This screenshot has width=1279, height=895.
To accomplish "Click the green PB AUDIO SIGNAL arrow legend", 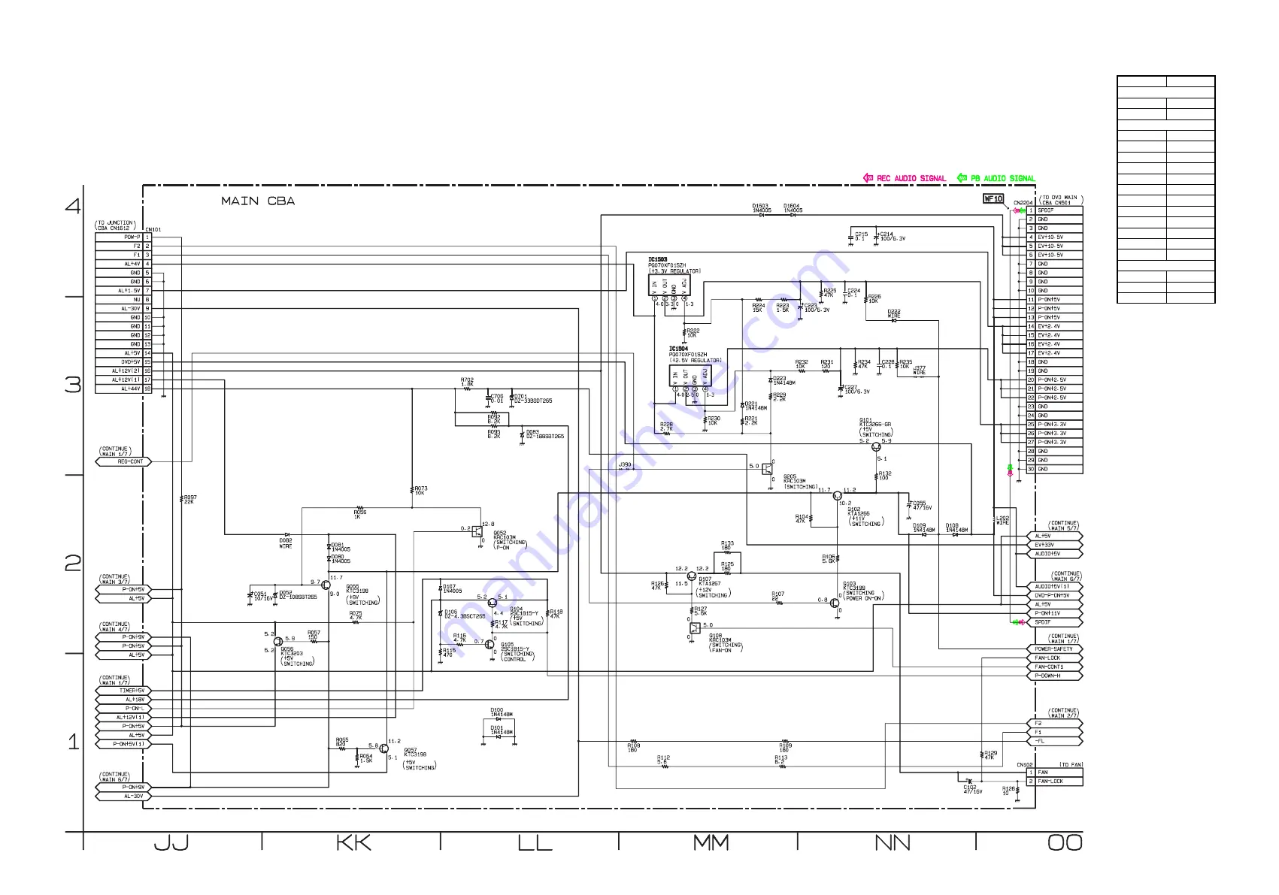I will click(x=996, y=178).
